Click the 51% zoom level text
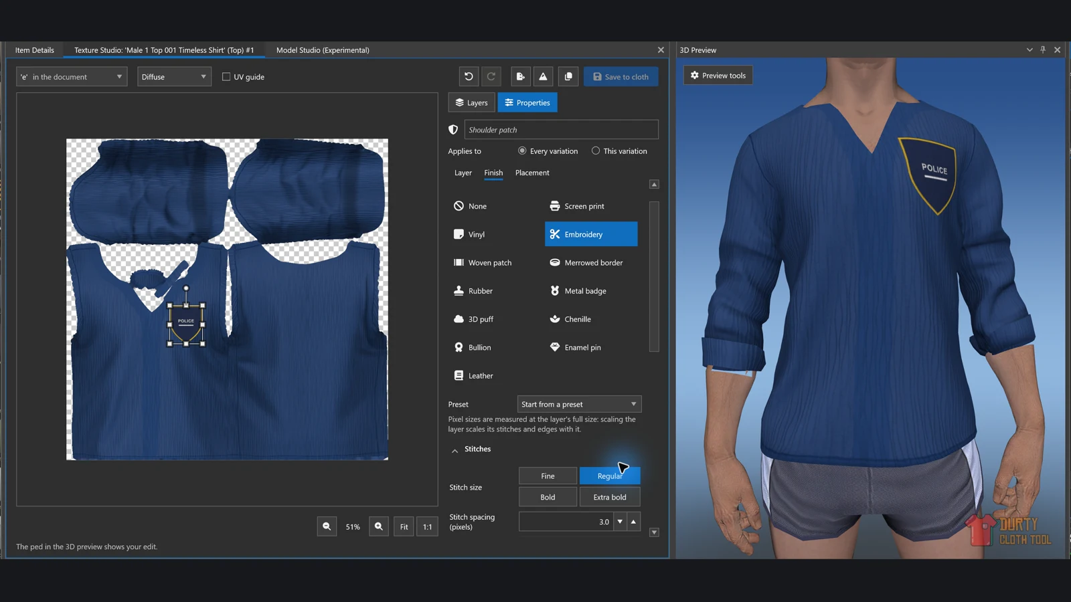This screenshot has width=1071, height=602. pos(353,527)
